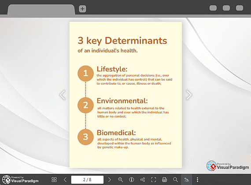Flip to previous page with left arrow
Image resolution: width=251 pixels, height=185 pixels.
63,95
